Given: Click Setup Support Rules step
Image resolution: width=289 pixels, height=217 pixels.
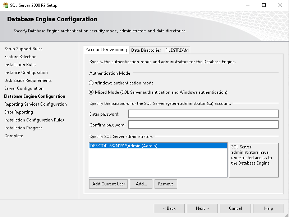Looking at the screenshot, I should coord(23,49).
